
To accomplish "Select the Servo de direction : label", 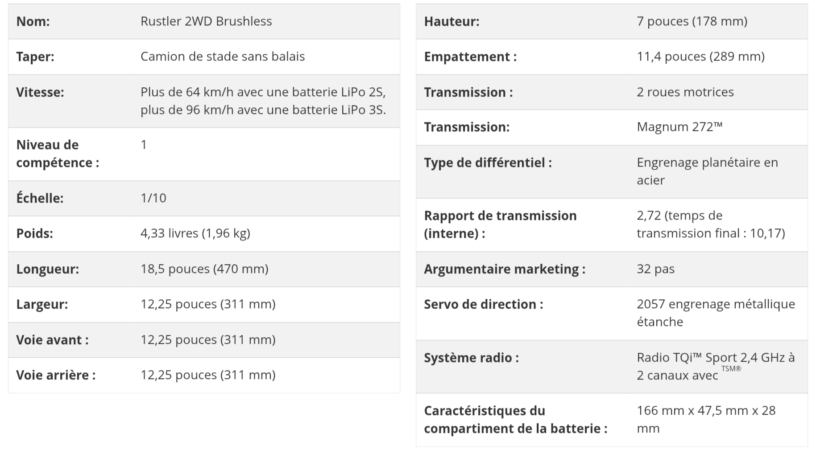I will pos(484,305).
